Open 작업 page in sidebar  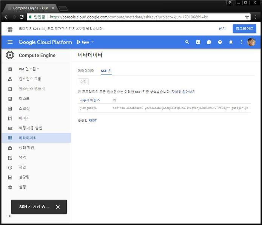pos(22,167)
